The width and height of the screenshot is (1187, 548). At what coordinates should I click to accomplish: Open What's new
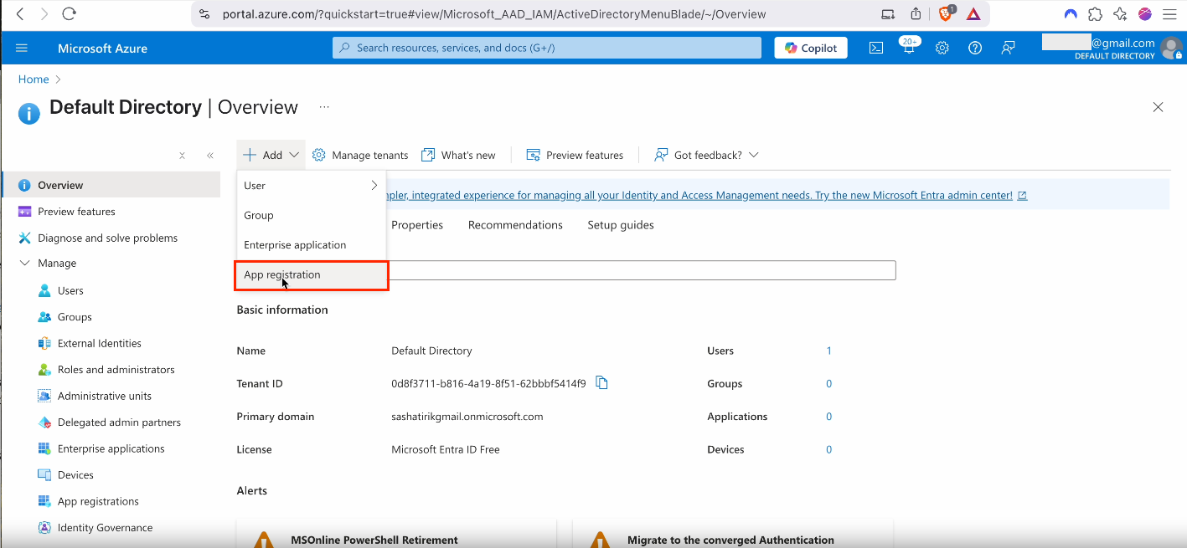pos(458,155)
